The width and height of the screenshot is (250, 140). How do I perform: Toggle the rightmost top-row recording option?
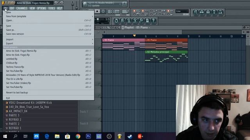168,11
